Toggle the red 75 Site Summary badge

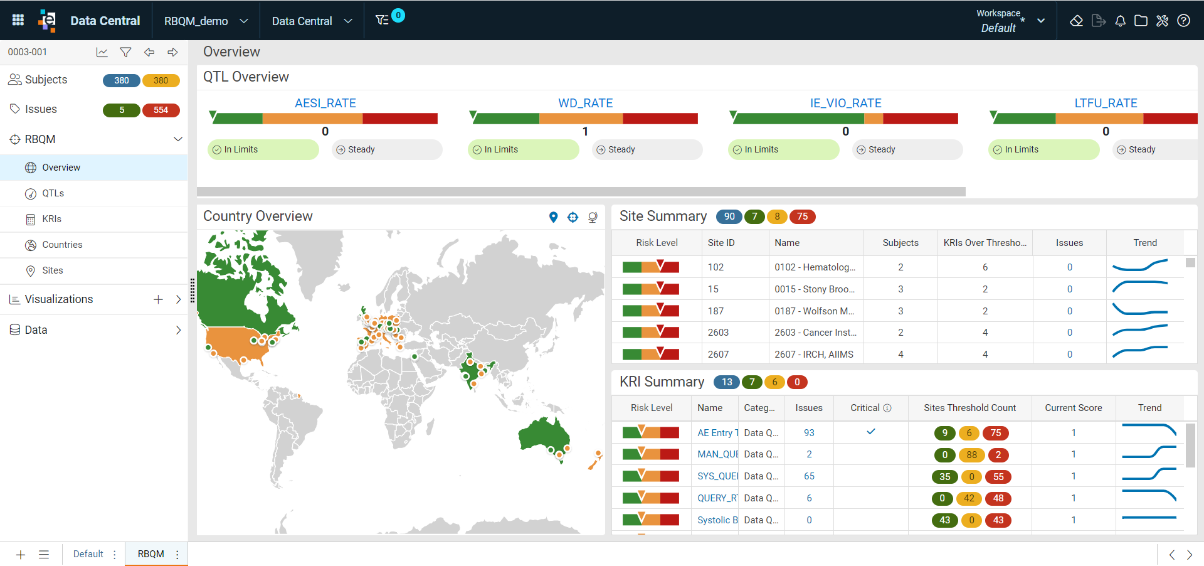point(802,216)
